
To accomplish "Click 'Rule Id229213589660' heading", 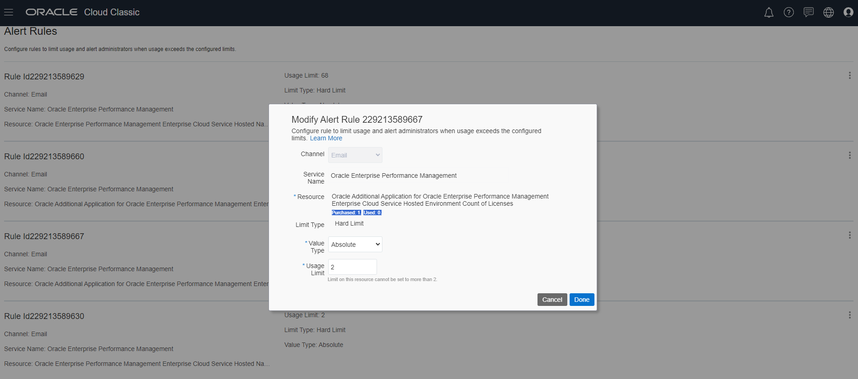I will click(44, 157).
